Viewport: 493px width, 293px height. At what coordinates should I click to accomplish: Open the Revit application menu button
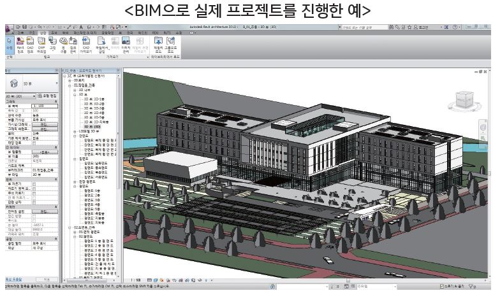tap(7, 27)
